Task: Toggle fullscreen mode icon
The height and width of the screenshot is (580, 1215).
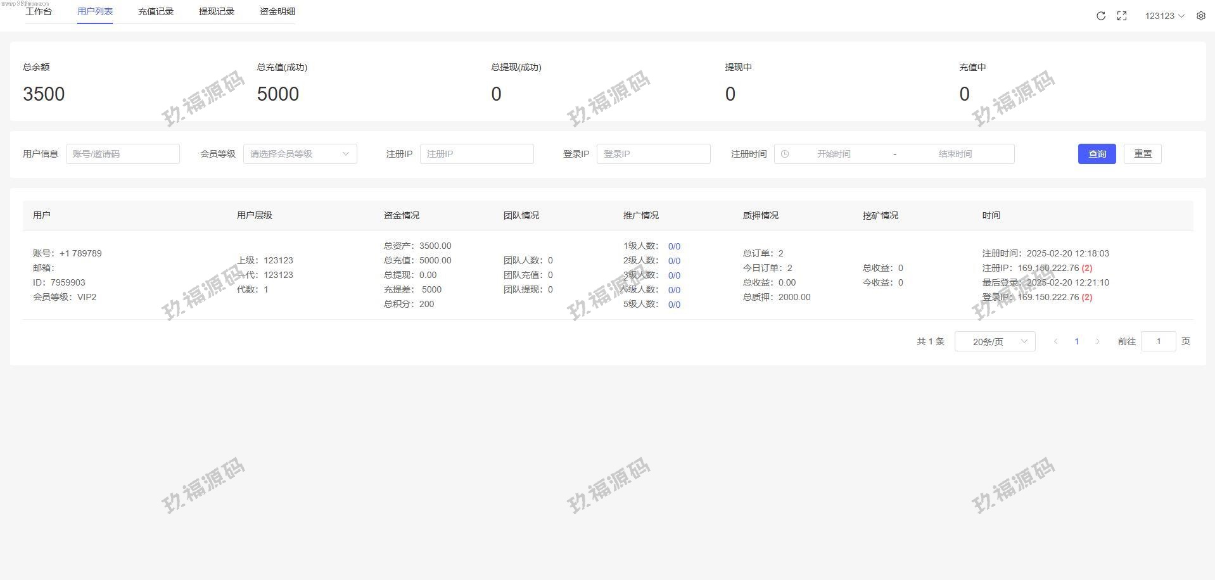Action: (x=1121, y=16)
